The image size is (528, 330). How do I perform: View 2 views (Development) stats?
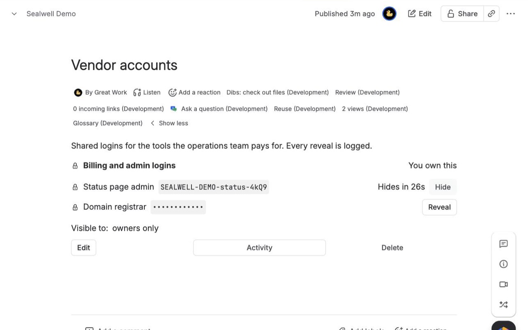(x=375, y=109)
